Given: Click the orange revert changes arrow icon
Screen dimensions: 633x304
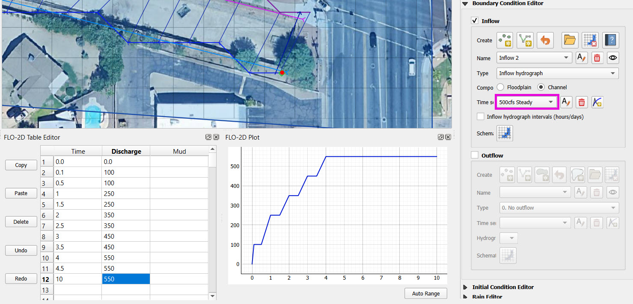Looking at the screenshot, I should click(x=545, y=40).
